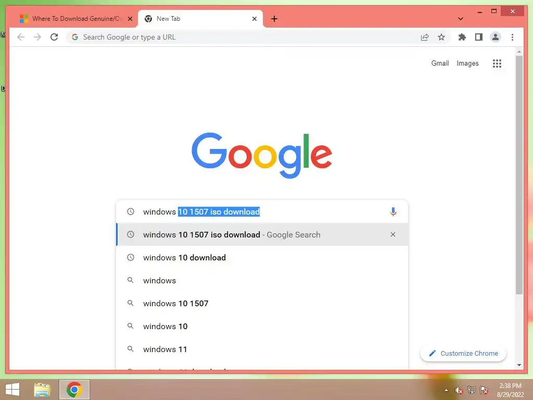Open a new tab with plus button
Screen dimensions: 533x400
pyautogui.click(x=274, y=19)
